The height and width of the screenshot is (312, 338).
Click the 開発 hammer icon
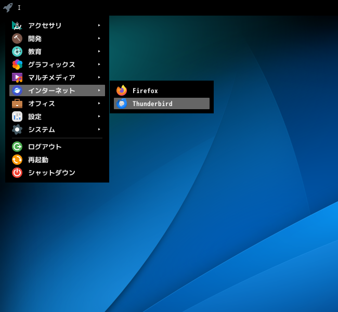pyautogui.click(x=17, y=38)
